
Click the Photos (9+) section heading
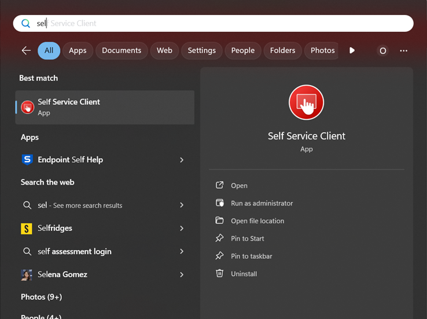click(x=42, y=296)
